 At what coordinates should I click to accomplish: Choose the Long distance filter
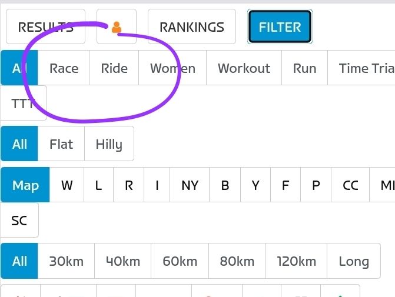[x=354, y=261]
